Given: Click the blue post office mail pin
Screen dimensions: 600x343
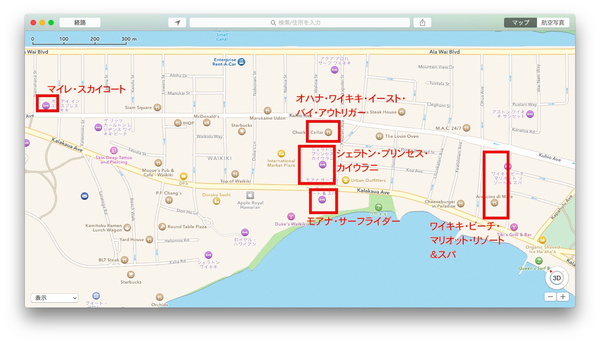Looking at the screenshot, I should coord(84,196).
